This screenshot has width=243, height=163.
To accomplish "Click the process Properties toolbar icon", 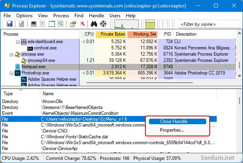I will coord(73,24).
